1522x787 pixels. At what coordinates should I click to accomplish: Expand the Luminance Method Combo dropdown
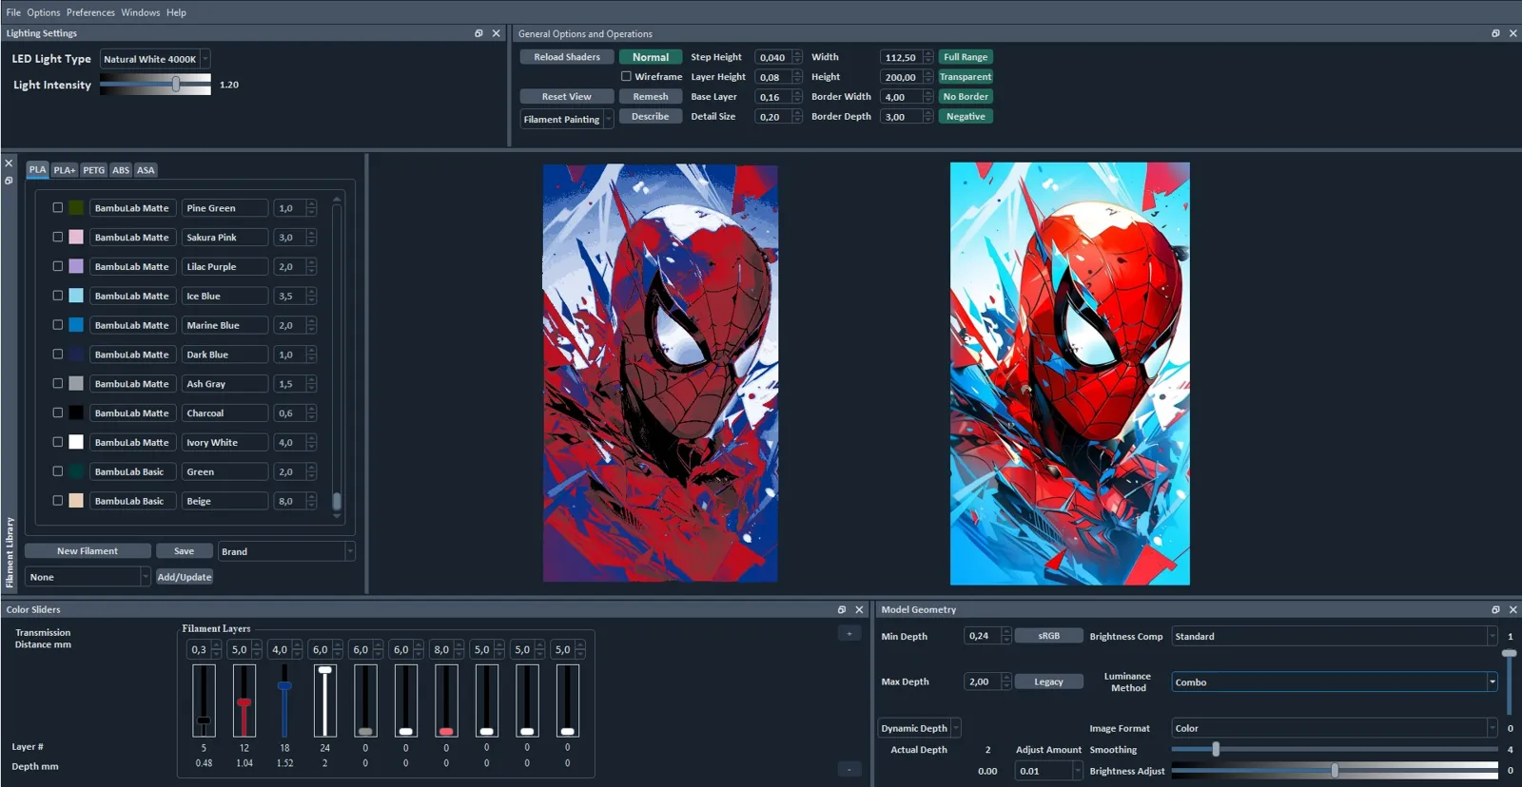(1335, 681)
